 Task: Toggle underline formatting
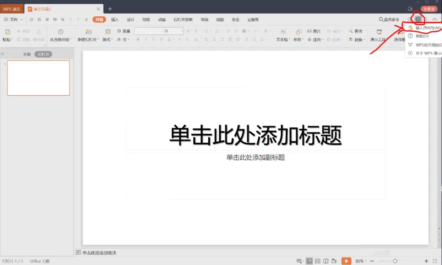(153, 39)
